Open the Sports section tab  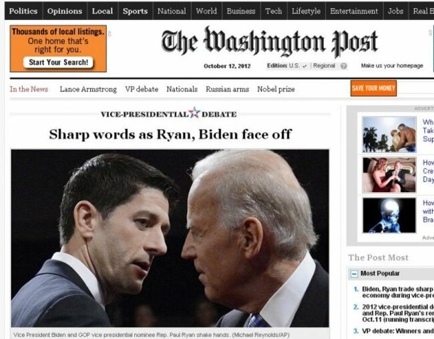click(135, 11)
